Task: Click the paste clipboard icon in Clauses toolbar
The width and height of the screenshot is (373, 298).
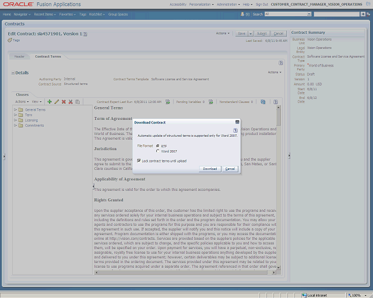Action: pos(78,102)
